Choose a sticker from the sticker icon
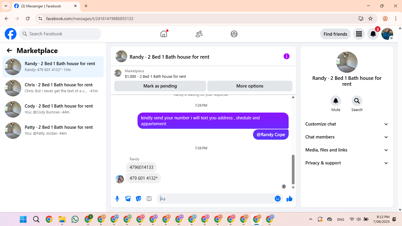Screen dimensions: 402x226 point(138,199)
